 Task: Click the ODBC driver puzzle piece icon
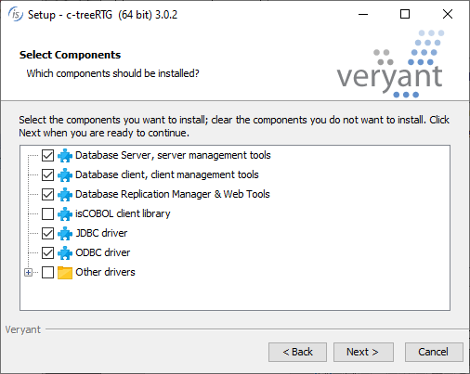pyautogui.click(x=65, y=252)
